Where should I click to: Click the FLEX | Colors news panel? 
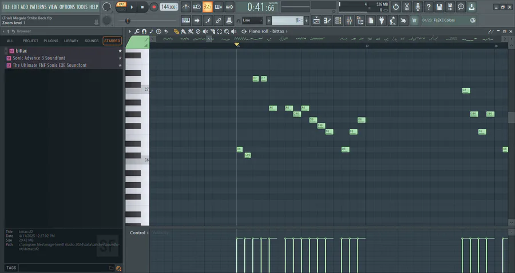click(449, 21)
